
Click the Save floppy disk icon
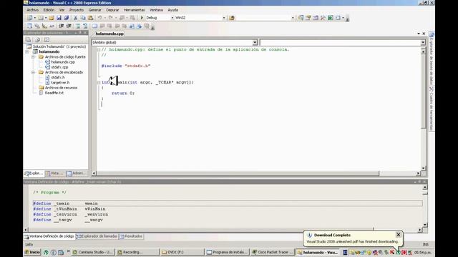pyautogui.click(x=59, y=18)
